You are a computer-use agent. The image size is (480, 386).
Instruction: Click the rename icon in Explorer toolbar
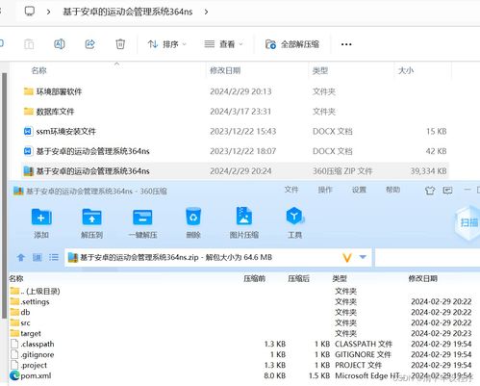(60, 44)
